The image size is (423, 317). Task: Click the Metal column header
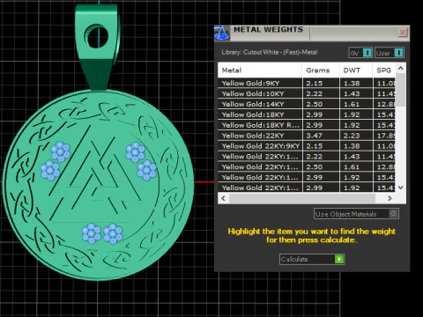[x=260, y=70]
